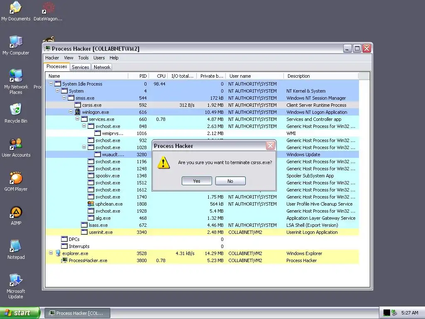Image resolution: width=425 pixels, height=319 pixels.
Task: Click the wuauclt process icon
Action: (98, 155)
